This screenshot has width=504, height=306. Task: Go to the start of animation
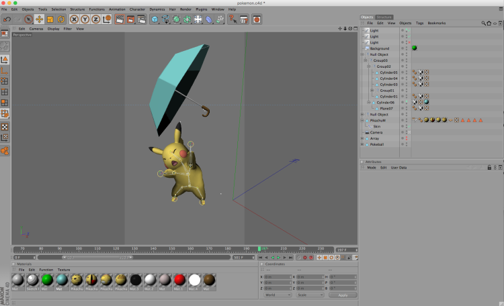(x=260, y=258)
